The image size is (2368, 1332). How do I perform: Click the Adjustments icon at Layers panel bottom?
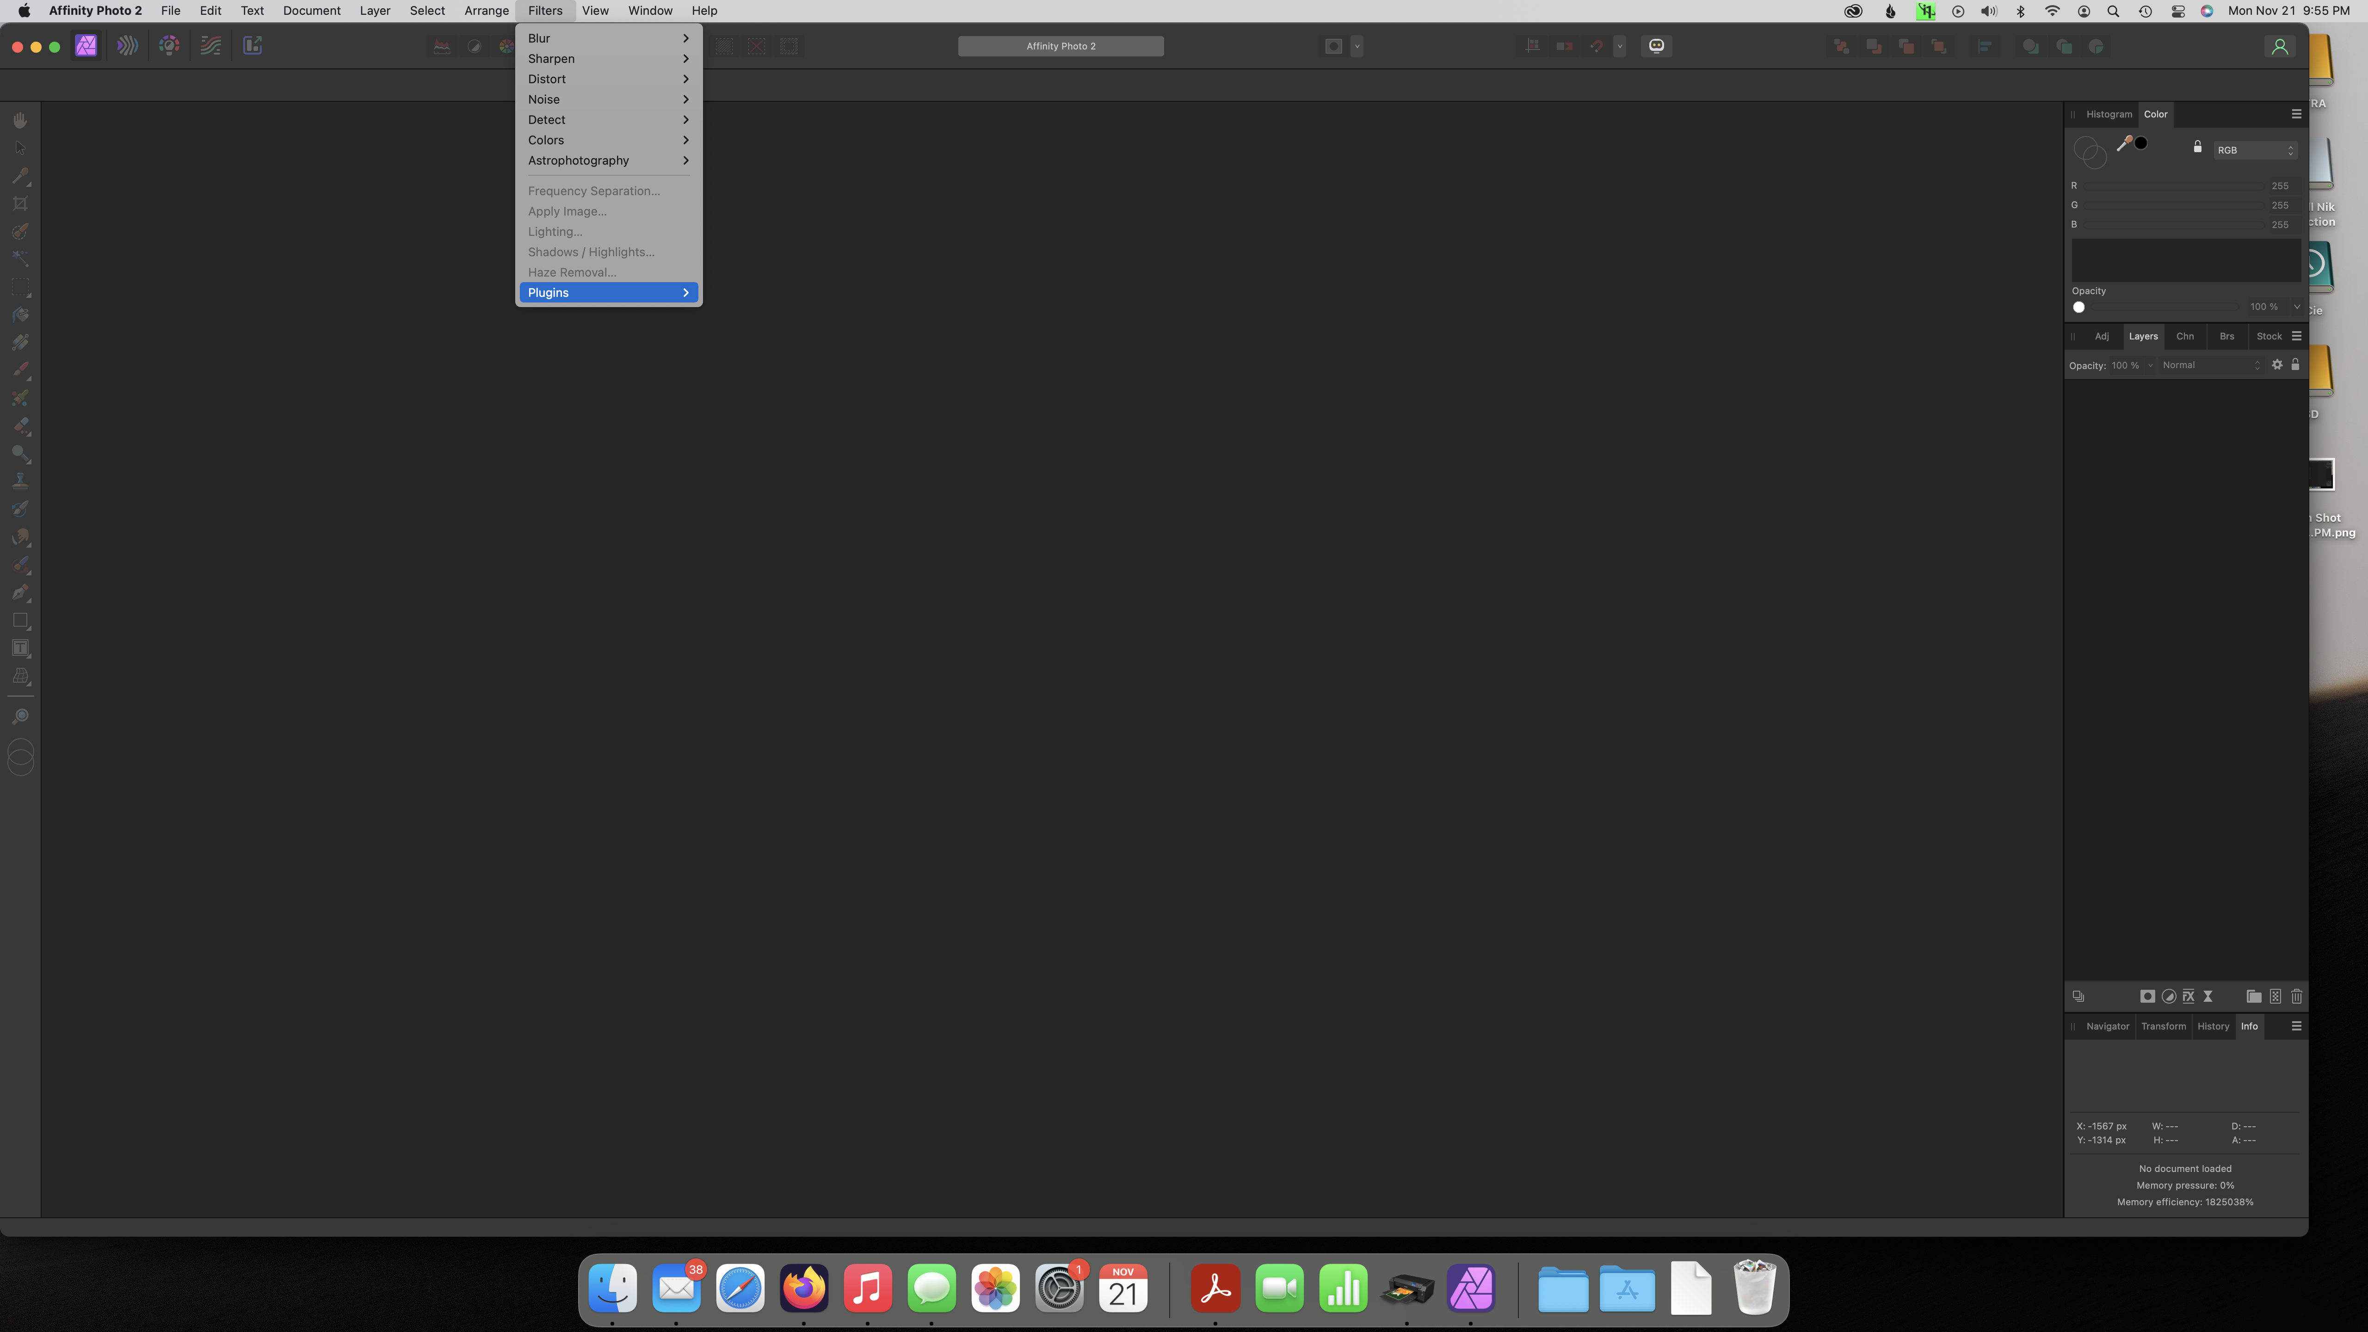(x=2169, y=997)
